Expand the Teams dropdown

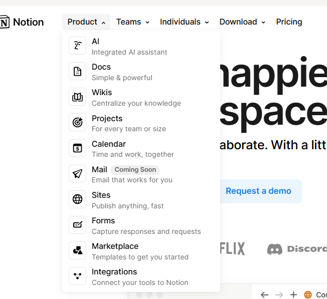coord(133,22)
